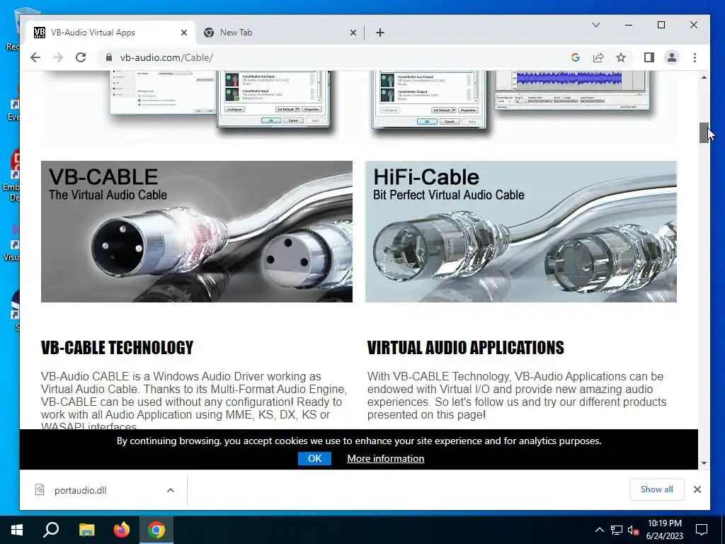Select the VB-CABLE TECHNOLOGY heading
The width and height of the screenshot is (725, 544).
click(117, 347)
